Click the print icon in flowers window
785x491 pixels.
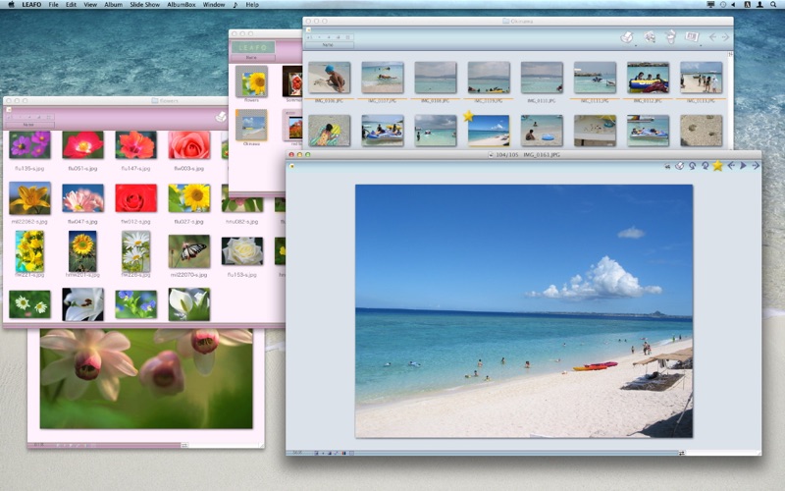[x=221, y=117]
